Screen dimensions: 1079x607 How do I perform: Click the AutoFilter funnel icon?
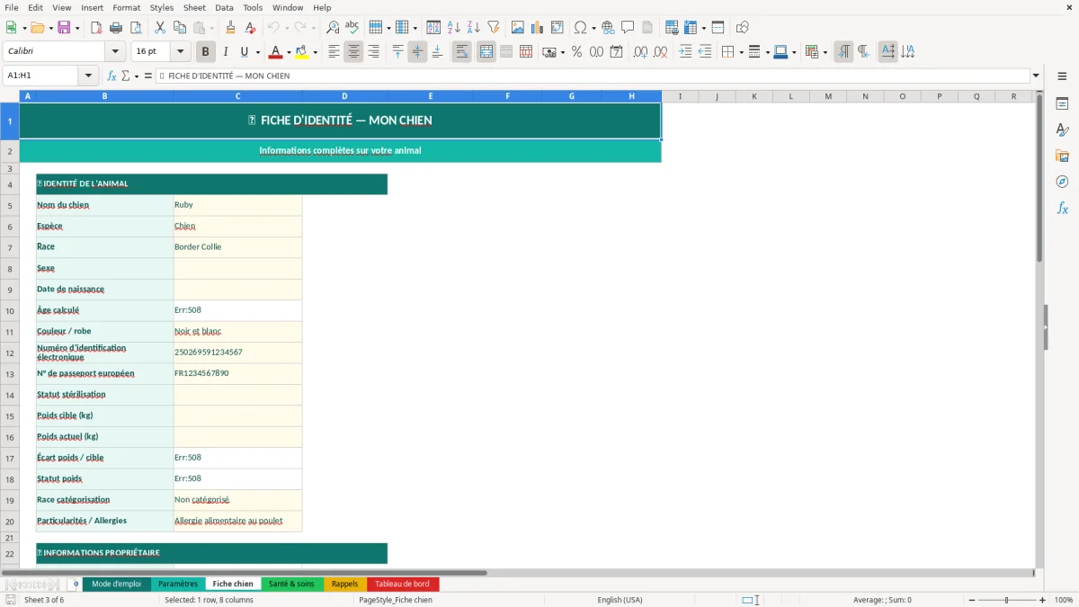pyautogui.click(x=494, y=28)
